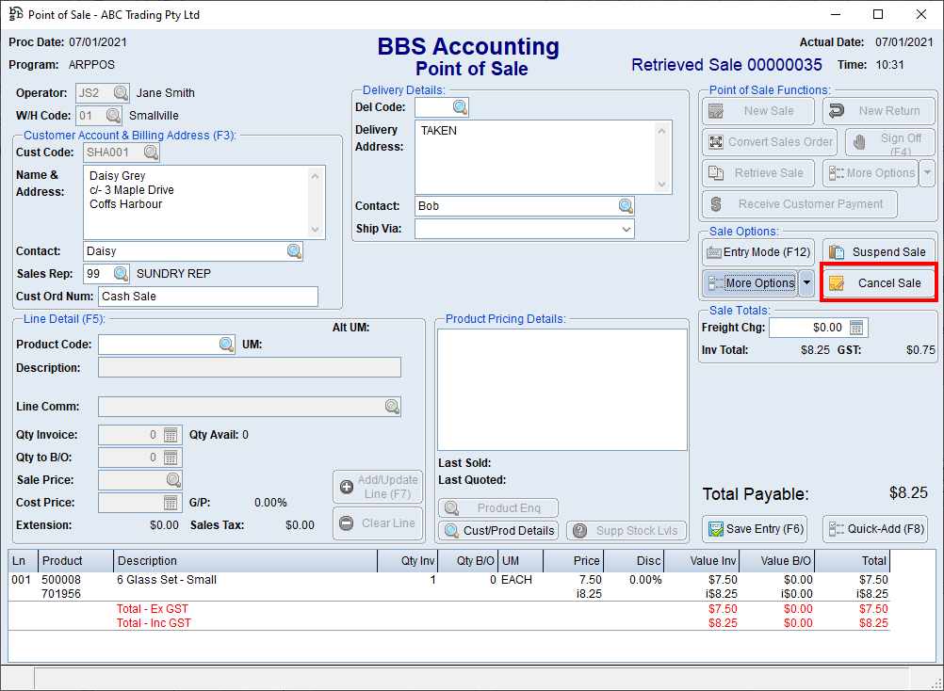Screen dimensions: 944x691
Task: Expand the Ship Via dropdown
Action: coord(626,229)
